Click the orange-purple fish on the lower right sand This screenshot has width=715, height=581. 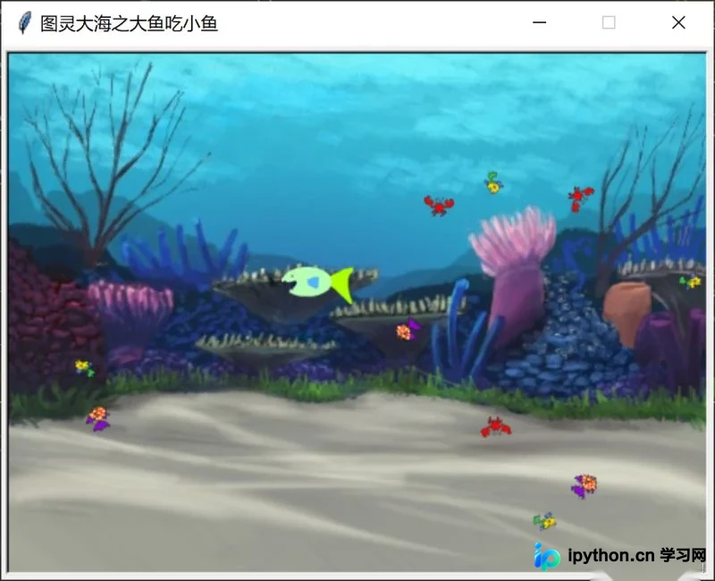585,485
